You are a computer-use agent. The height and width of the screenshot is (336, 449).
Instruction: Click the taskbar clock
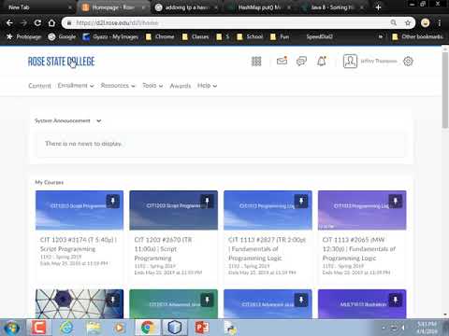(x=427, y=328)
